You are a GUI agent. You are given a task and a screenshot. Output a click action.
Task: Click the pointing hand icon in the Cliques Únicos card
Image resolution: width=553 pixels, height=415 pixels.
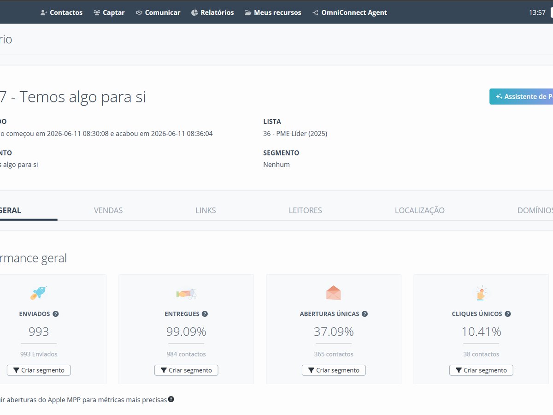[481, 293]
